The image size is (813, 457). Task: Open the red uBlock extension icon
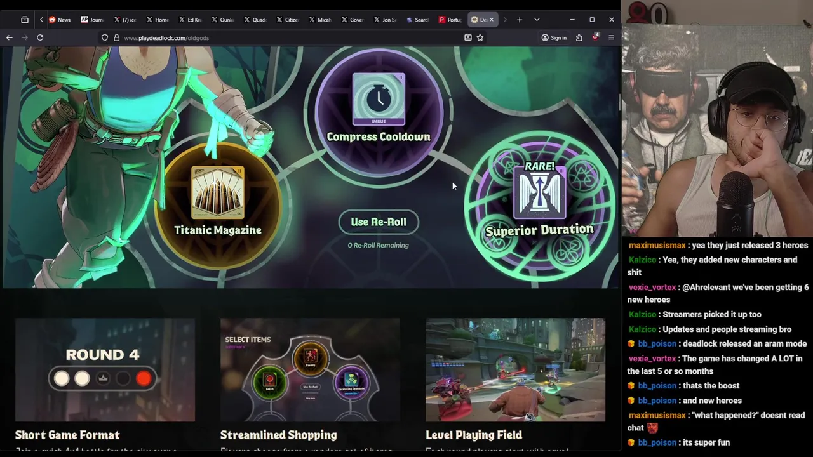[x=595, y=37]
